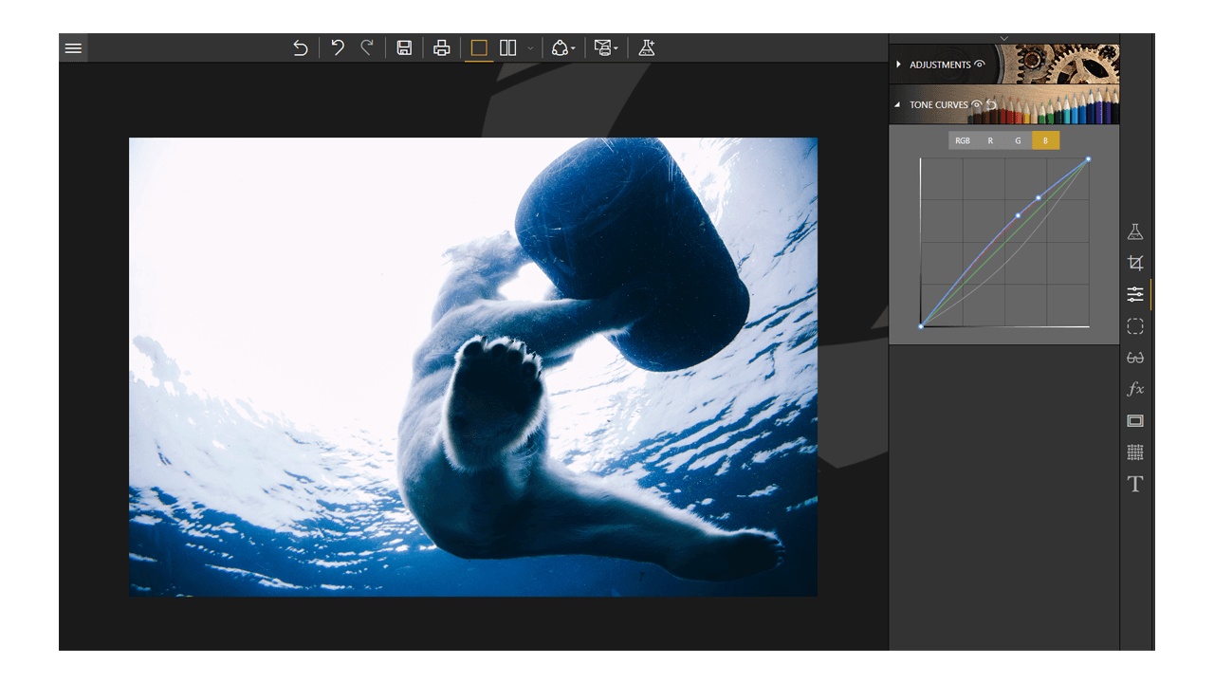This screenshot has height=683, width=1214.
Task: Toggle the Tone Curves visibility eye
Action: click(x=976, y=104)
